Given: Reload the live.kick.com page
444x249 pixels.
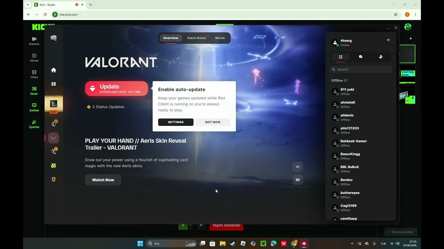Looking at the screenshot, I should (45, 15).
